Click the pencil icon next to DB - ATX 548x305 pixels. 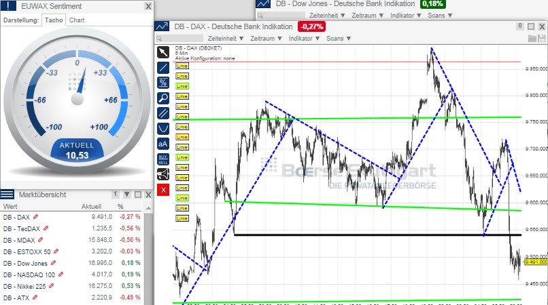(x=35, y=298)
